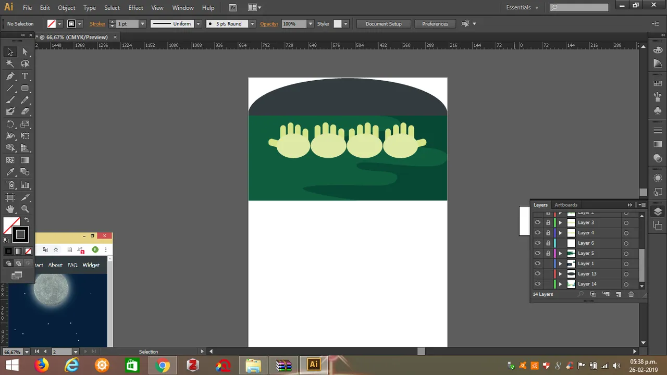
Task: Unlock Layer 3 via its lock icon
Action: pyautogui.click(x=548, y=222)
